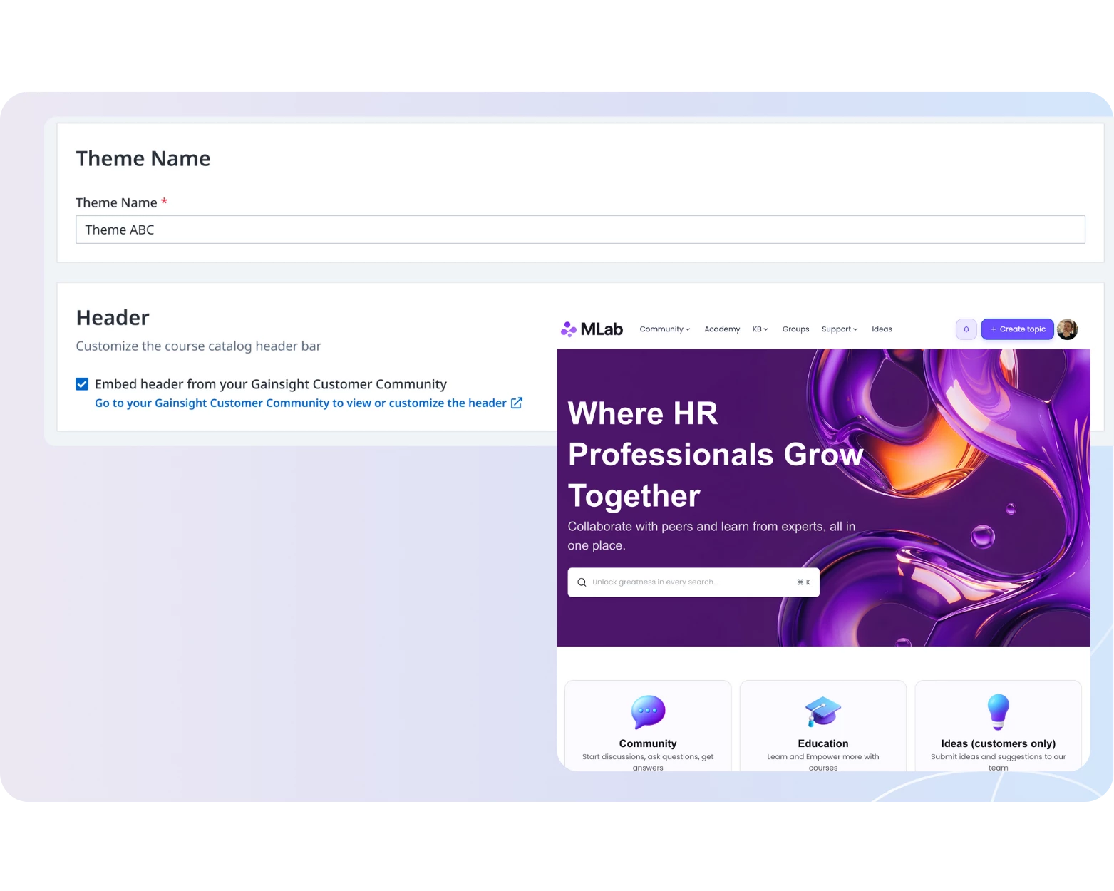The width and height of the screenshot is (1114, 891).
Task: Click 'Collaborate with peers and learn' subtitle
Action: point(711,536)
